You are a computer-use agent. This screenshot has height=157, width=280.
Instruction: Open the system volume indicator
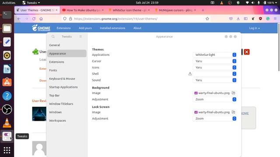click(x=253, y=3)
